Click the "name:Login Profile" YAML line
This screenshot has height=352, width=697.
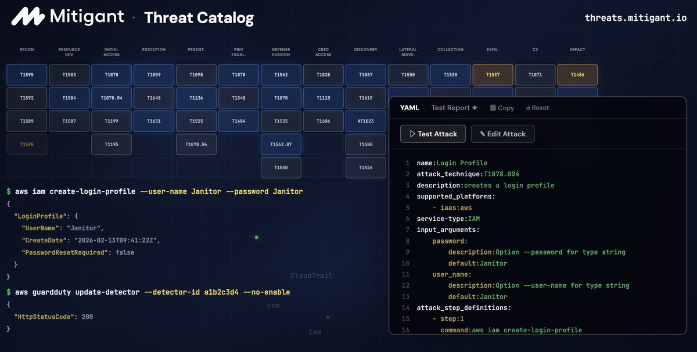coord(452,164)
